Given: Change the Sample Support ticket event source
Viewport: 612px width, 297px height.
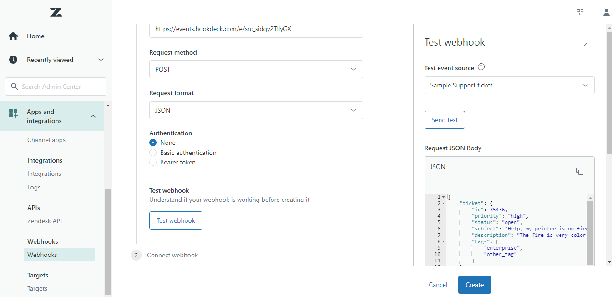Looking at the screenshot, I should [509, 85].
